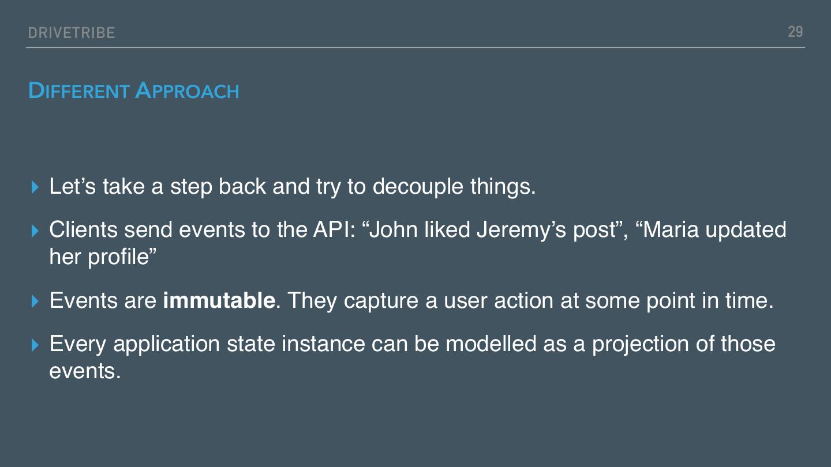Select the "Different Approach" slide title
Screen dimensions: 831x467
[x=133, y=91]
